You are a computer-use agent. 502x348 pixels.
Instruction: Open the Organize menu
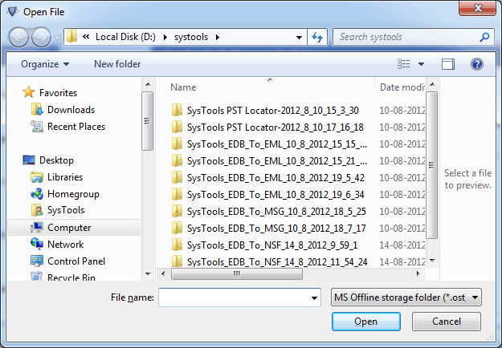pos(45,64)
